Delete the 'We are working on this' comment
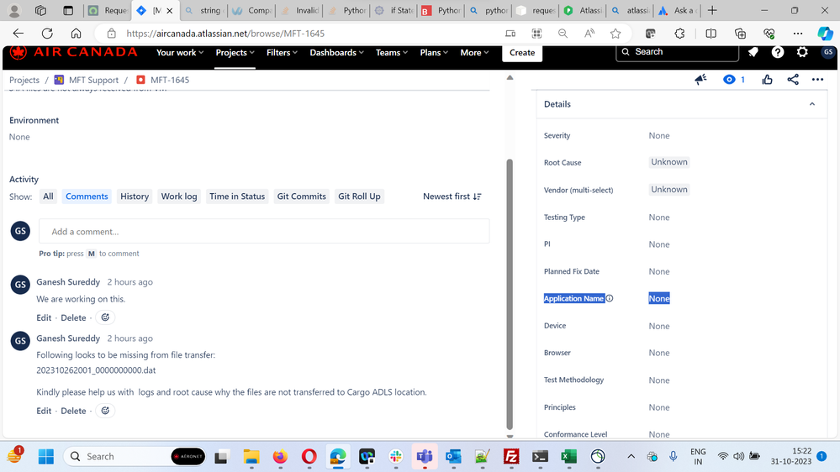This screenshot has width=840, height=472. [x=73, y=317]
